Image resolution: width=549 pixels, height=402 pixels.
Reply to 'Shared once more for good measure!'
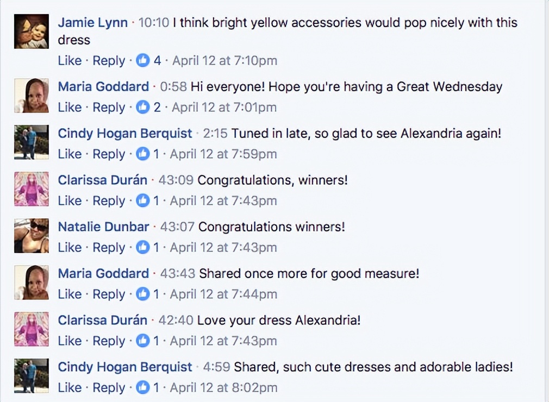(x=109, y=294)
